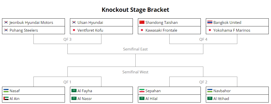Click the South Korea flag beside Jeonbuk Hyundai Motors
Viewport: 271px width, 104px height.
click(x=6, y=22)
